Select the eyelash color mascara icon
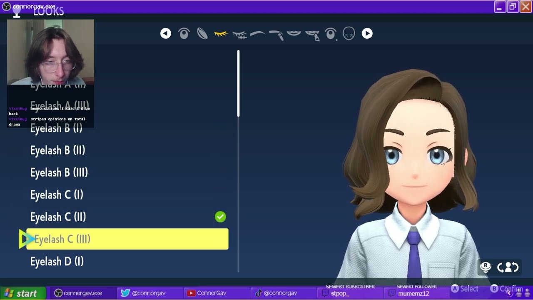This screenshot has width=533, height=300. (x=239, y=35)
